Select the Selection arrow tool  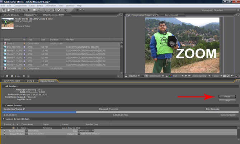pos(4,10)
